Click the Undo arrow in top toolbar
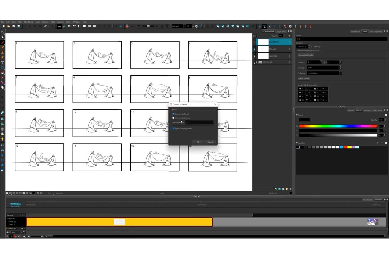Viewport: 389px width, 259px height. pyautogui.click(x=46, y=26)
